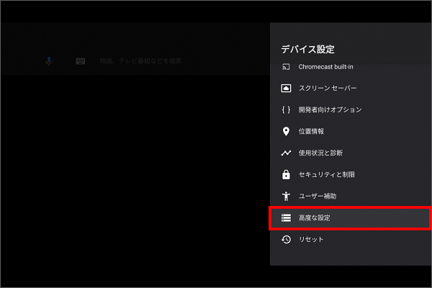
Task: Click the usage trend line icon
Action: pos(285,153)
